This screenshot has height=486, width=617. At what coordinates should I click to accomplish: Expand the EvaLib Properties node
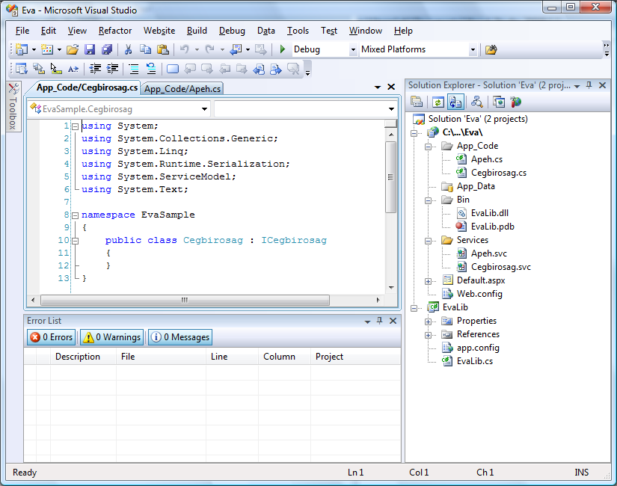428,322
